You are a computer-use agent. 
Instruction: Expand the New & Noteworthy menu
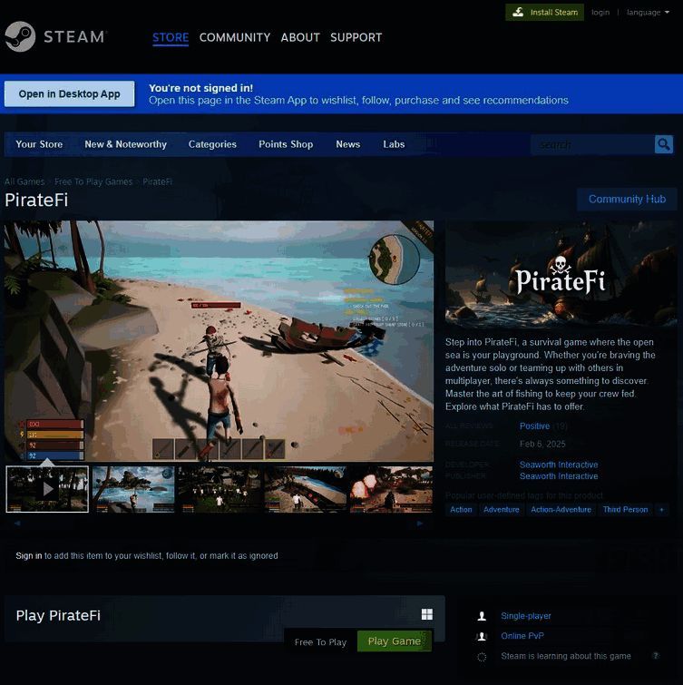coord(125,144)
